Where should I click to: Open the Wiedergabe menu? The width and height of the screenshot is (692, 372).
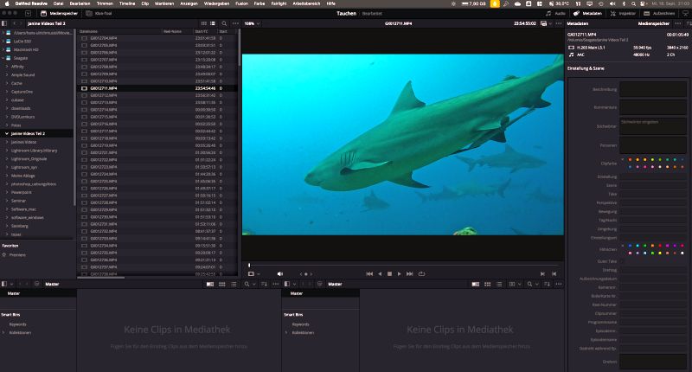pos(216,3)
